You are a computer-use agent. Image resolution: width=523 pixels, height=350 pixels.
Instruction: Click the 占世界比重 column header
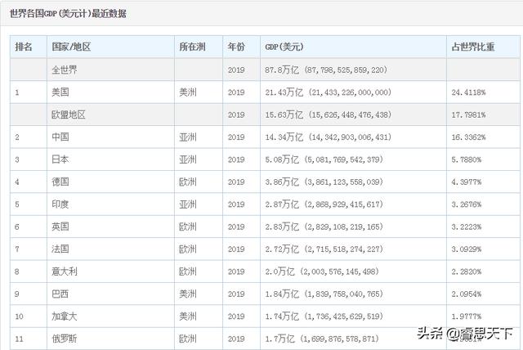[473, 47]
